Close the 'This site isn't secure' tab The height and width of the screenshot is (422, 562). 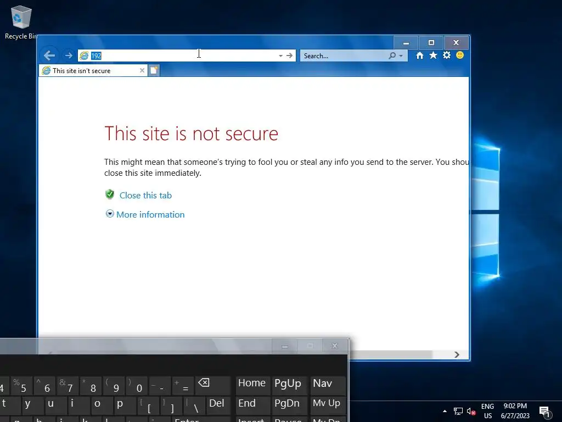coord(142,71)
